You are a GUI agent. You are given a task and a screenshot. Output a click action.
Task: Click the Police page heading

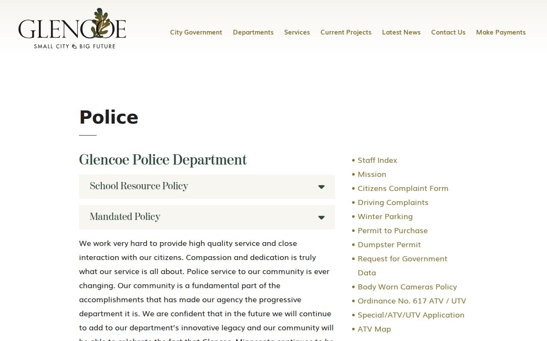109,117
